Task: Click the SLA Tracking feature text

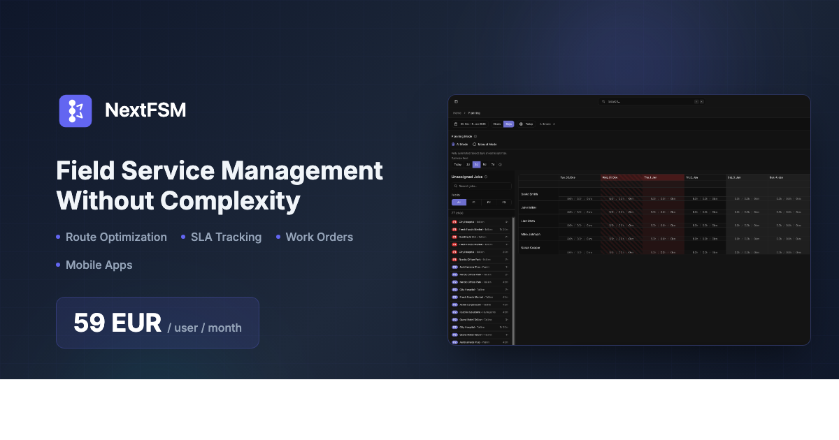Action: (x=226, y=237)
